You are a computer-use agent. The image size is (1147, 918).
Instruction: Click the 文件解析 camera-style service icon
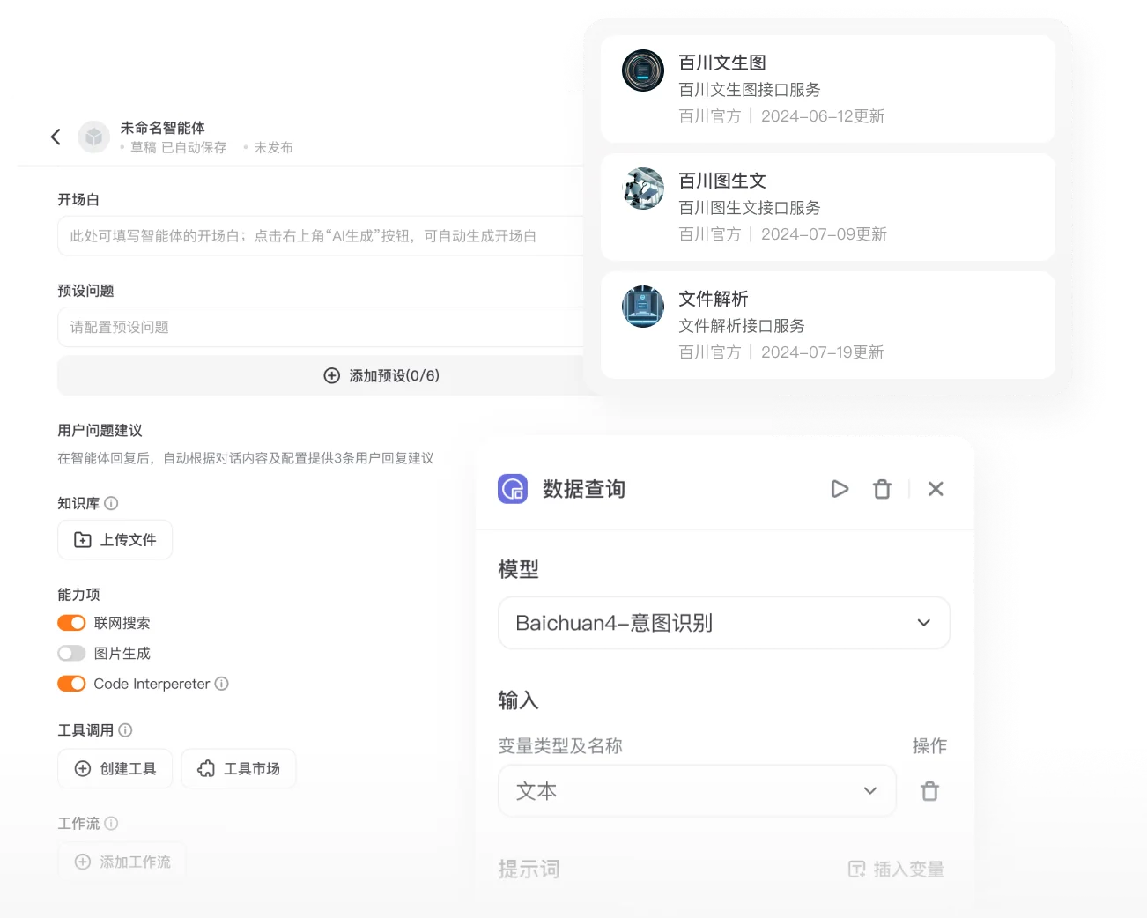coord(643,307)
